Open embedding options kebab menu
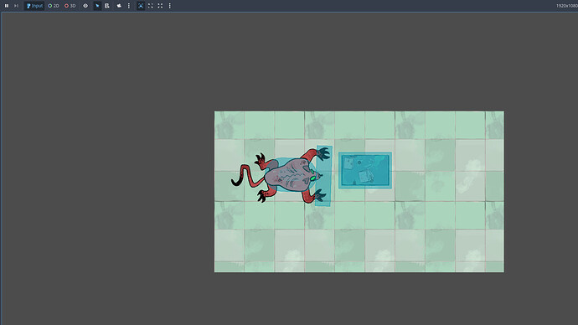This screenshot has width=578, height=325. pyautogui.click(x=169, y=6)
